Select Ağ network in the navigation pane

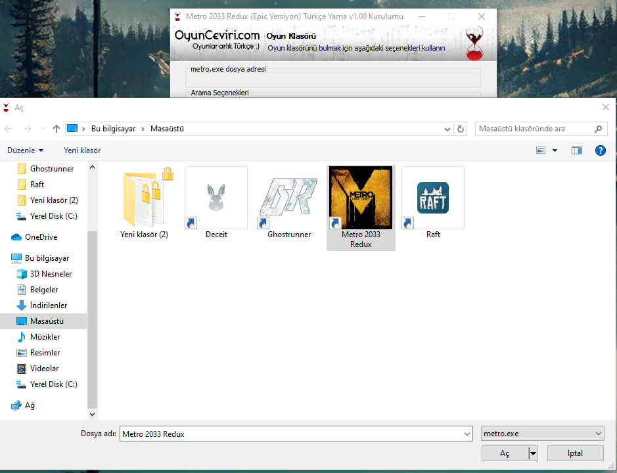[23, 405]
